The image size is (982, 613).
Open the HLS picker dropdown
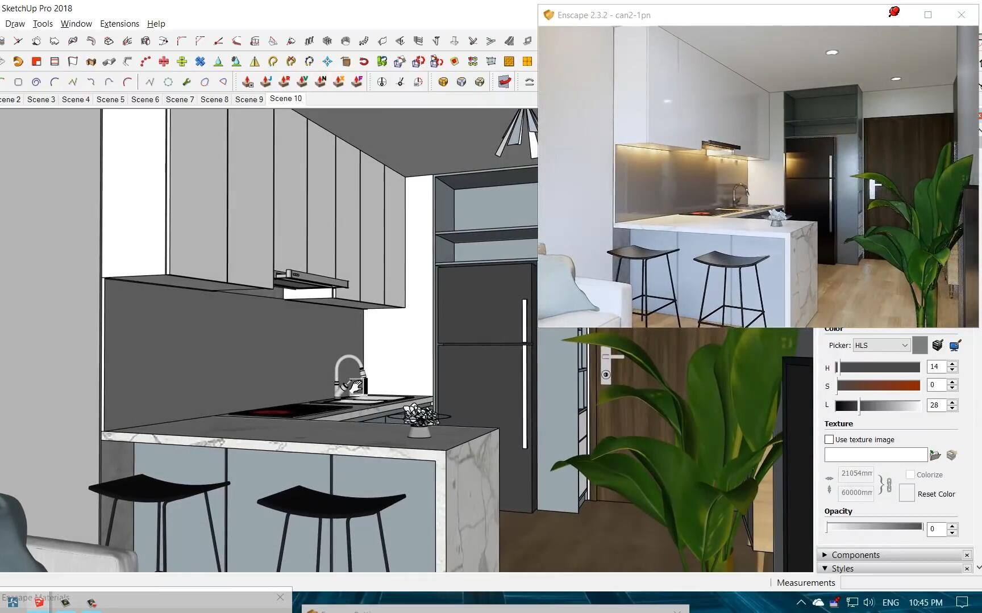pyautogui.click(x=881, y=345)
